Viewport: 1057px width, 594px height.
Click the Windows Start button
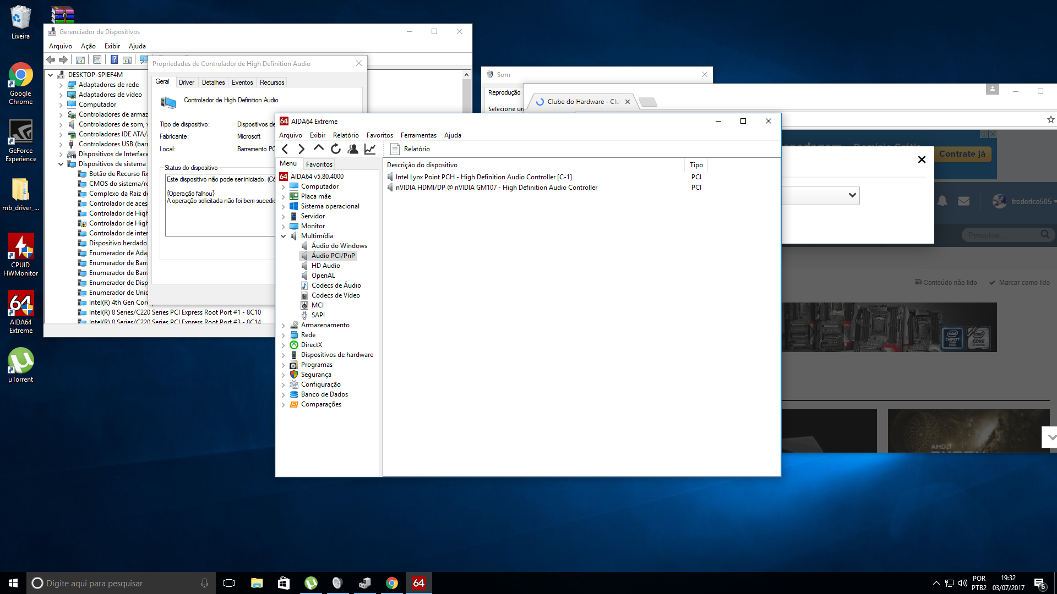(13, 583)
